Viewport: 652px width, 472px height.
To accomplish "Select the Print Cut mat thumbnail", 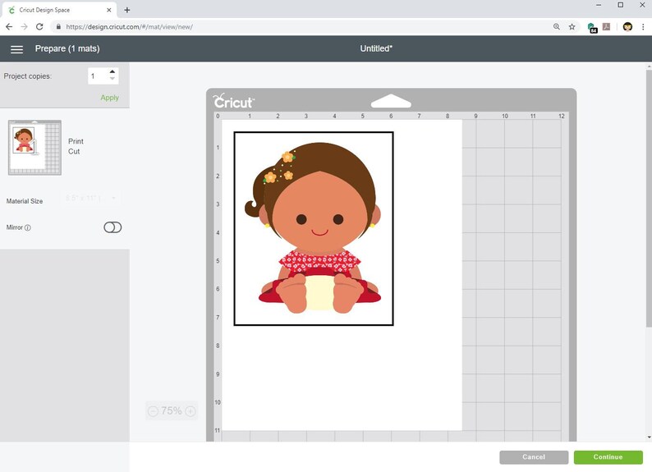I will tap(35, 148).
